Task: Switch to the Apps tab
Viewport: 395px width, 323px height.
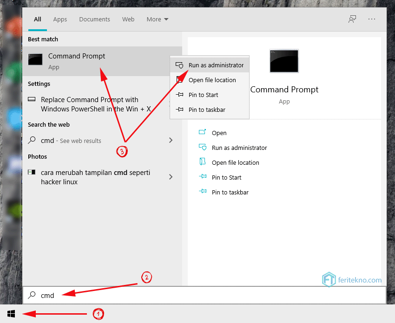Action: coord(60,19)
